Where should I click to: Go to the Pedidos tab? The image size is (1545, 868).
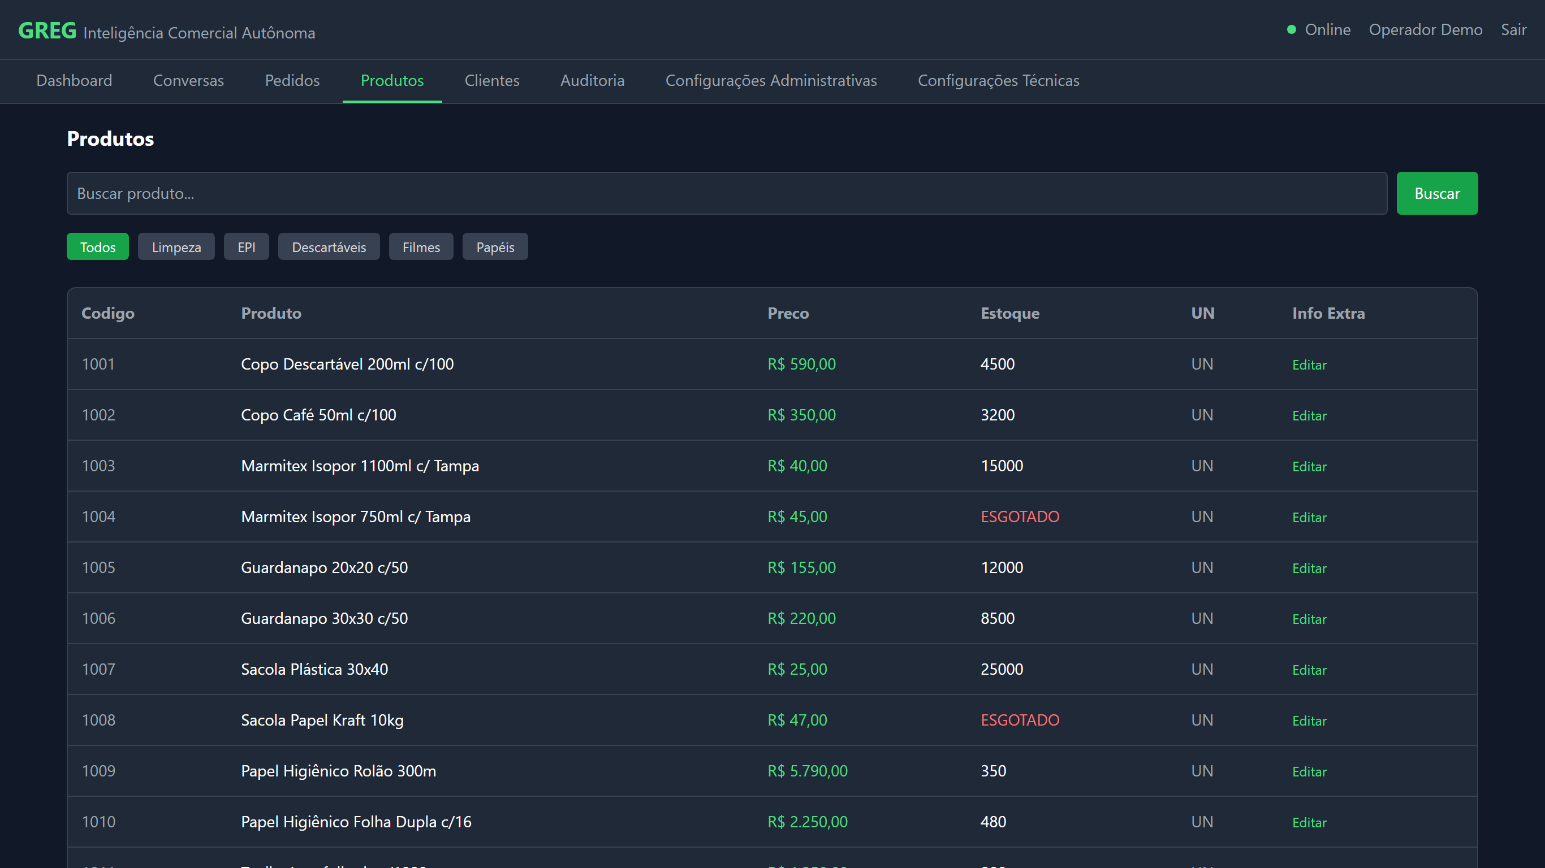pyautogui.click(x=292, y=80)
